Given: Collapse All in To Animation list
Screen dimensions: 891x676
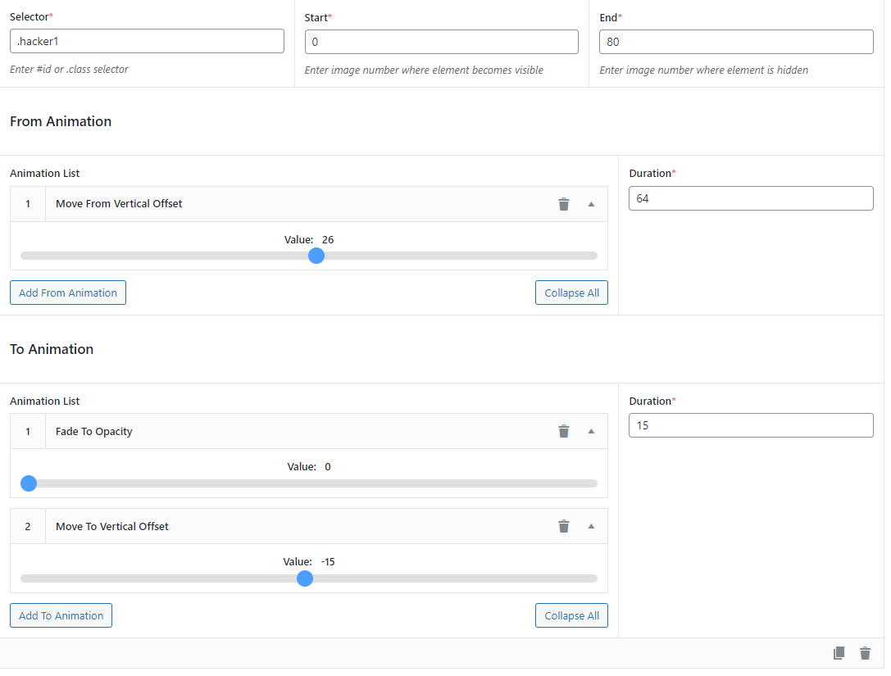Looking at the screenshot, I should 571,616.
